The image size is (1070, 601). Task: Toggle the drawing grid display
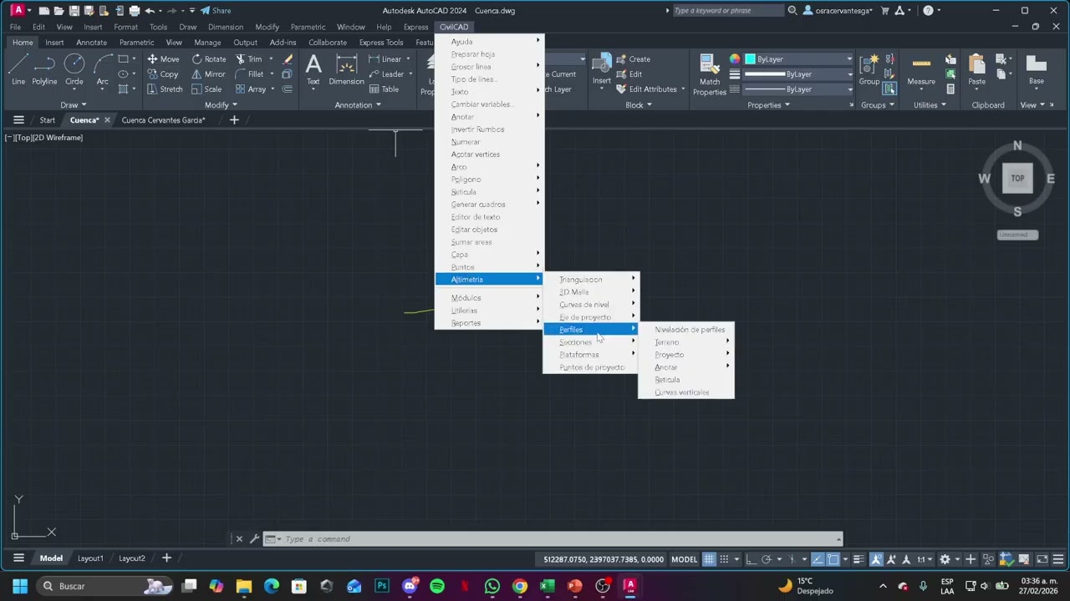pyautogui.click(x=709, y=559)
